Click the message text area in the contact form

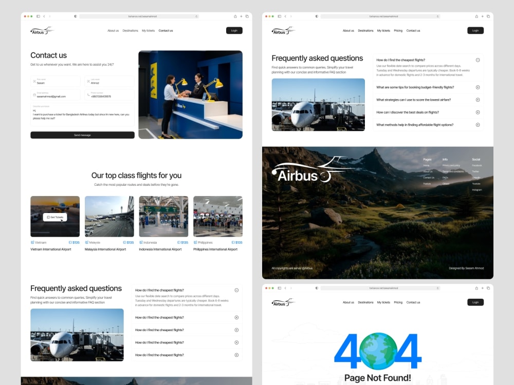pos(82,114)
